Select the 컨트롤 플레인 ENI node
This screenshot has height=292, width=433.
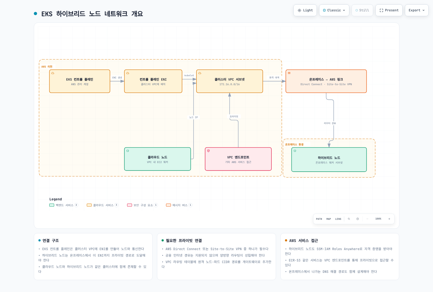click(x=153, y=81)
